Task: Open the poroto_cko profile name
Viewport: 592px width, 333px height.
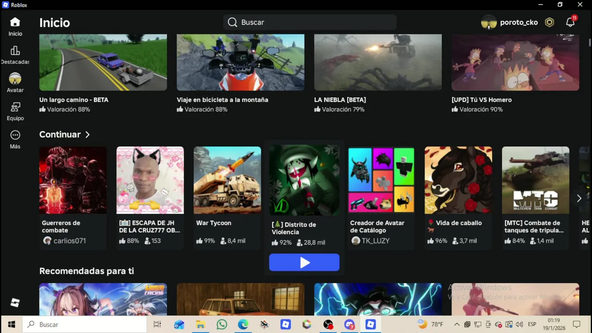Action: point(518,22)
